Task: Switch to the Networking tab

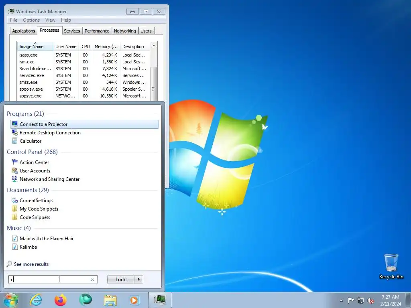Action: point(125,31)
